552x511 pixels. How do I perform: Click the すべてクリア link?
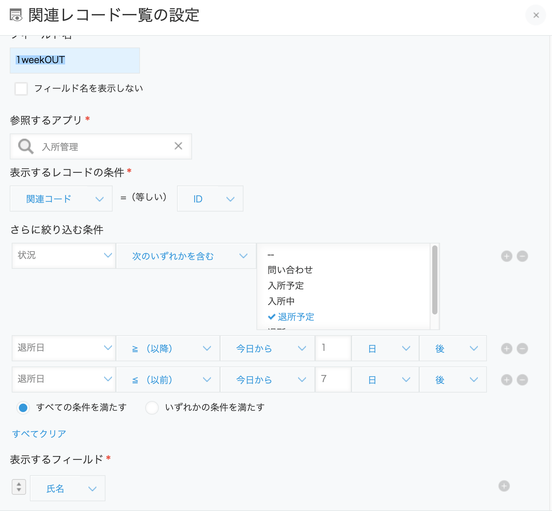39,434
